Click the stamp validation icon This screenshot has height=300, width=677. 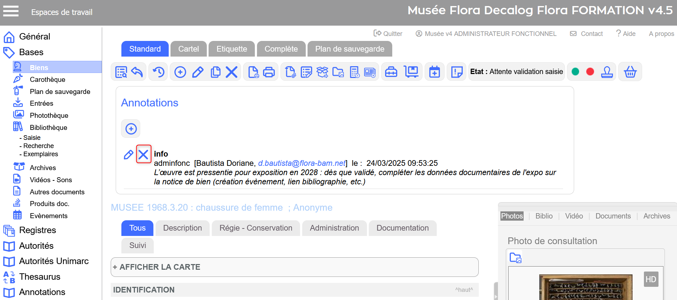(607, 72)
